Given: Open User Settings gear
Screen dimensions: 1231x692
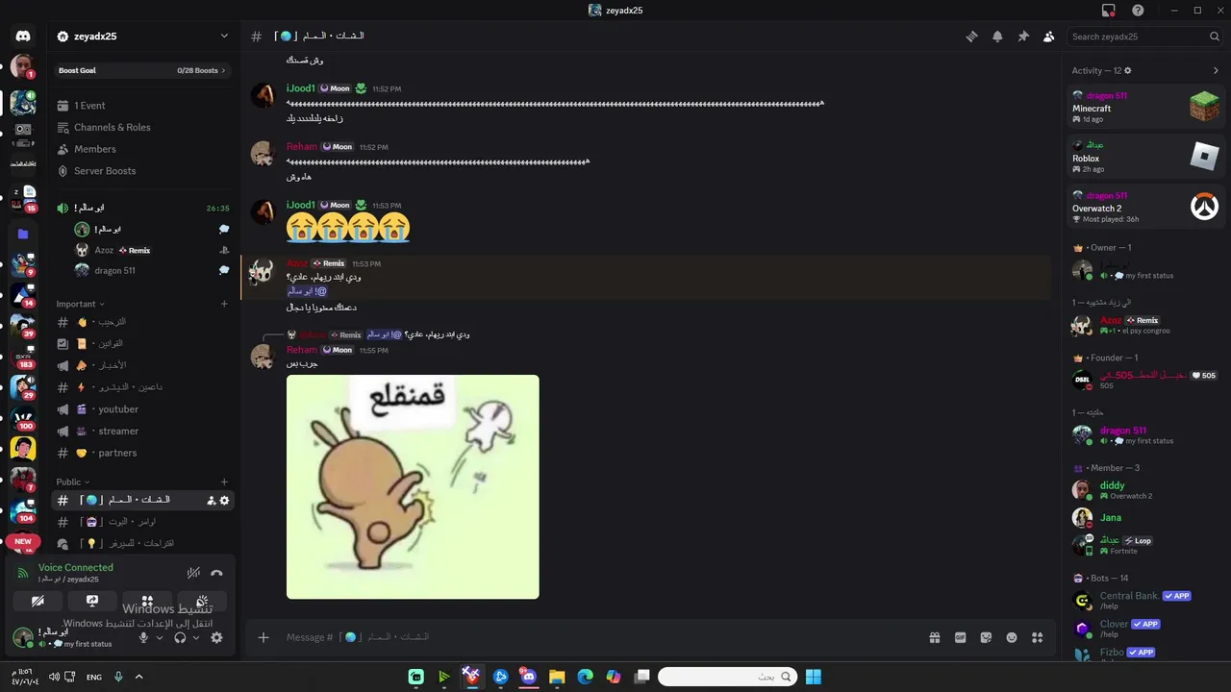Looking at the screenshot, I should 216,637.
